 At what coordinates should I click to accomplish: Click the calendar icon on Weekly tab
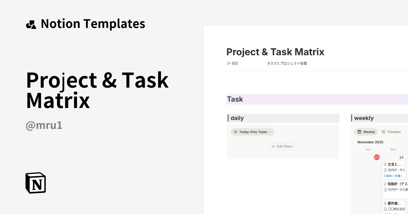pyautogui.click(x=359, y=132)
